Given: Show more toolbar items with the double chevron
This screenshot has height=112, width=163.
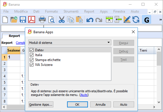Looking at the screenshot, I should click(161, 19).
